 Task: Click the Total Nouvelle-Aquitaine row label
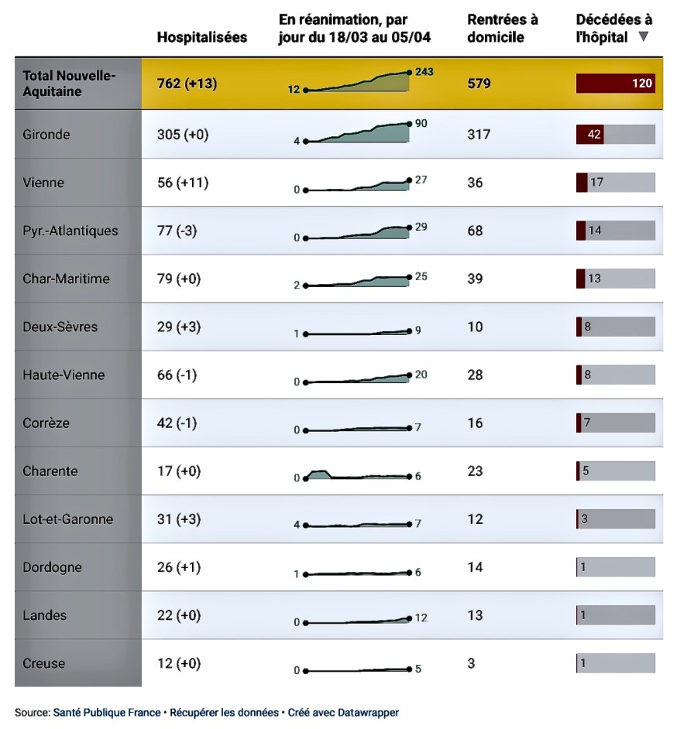pos(69,84)
